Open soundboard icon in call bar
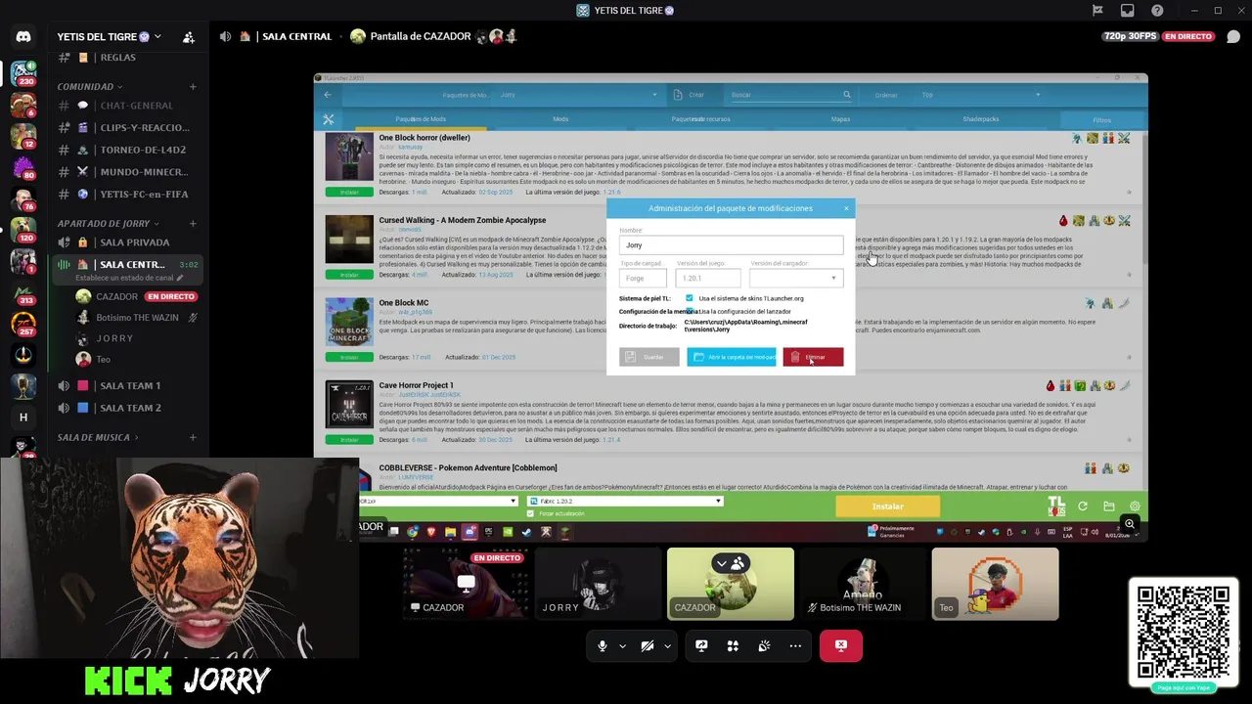This screenshot has width=1252, height=704. pyautogui.click(x=764, y=646)
